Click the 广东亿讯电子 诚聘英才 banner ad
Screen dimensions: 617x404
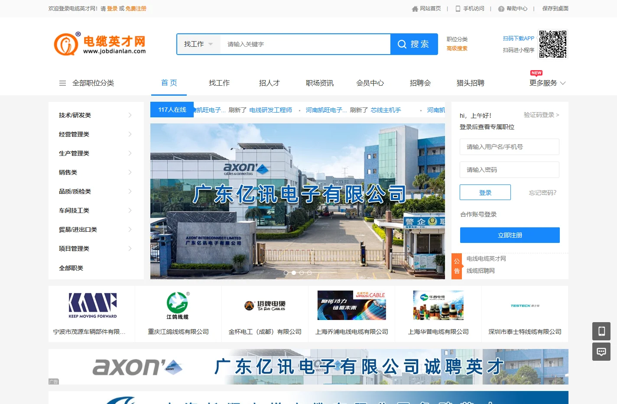[x=308, y=367]
